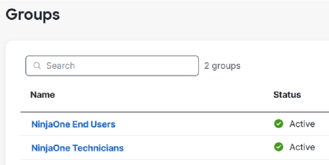
Task: Sort groups by the Name column header
Action: 43,95
